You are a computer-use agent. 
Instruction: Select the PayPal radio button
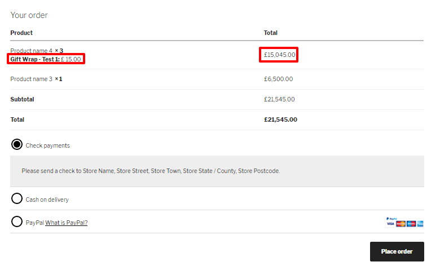[17, 222]
